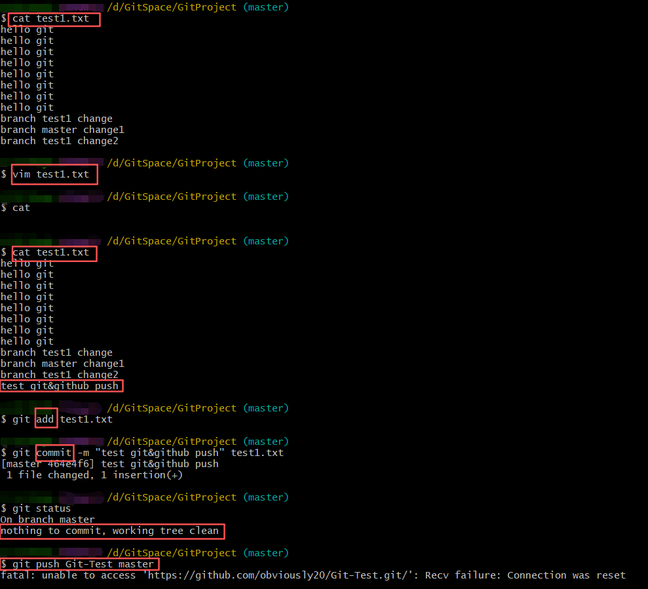Click the lone 'cat' command without arguments
This screenshot has width=648, height=589.
tap(21, 208)
